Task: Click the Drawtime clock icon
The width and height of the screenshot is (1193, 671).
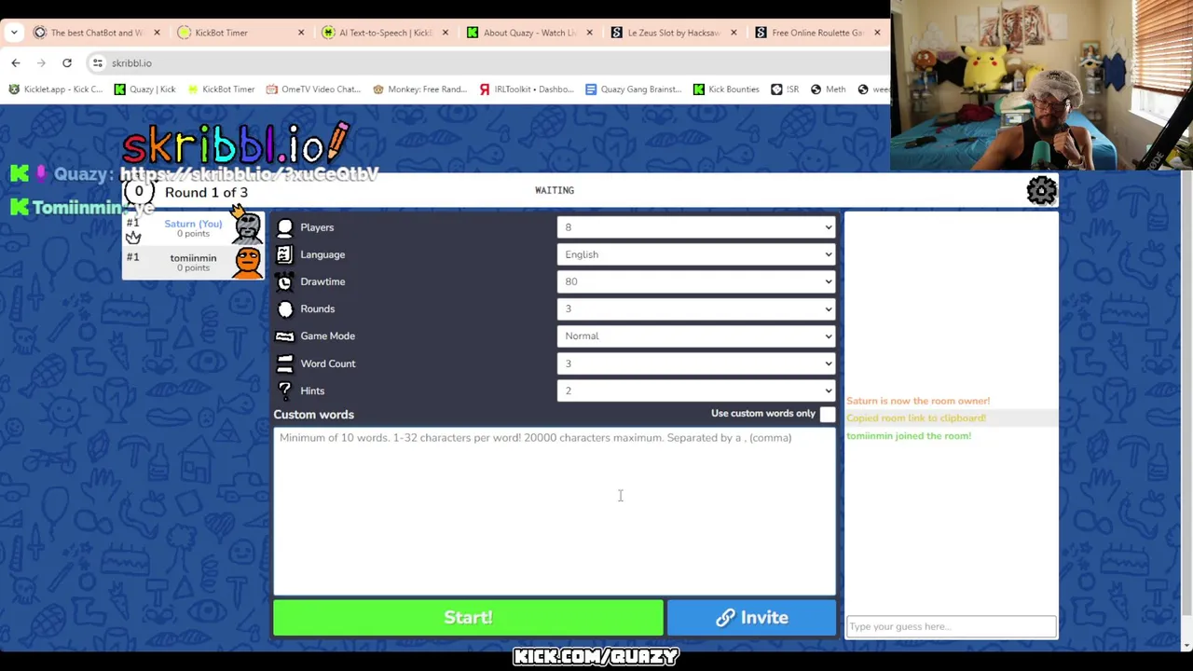Action: tap(285, 281)
